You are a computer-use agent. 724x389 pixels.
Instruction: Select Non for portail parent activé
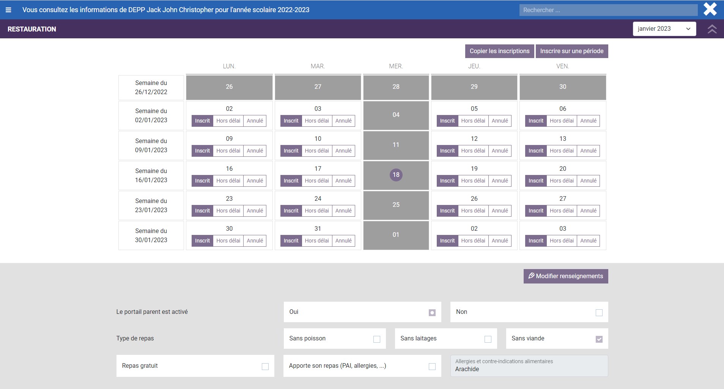click(x=599, y=313)
